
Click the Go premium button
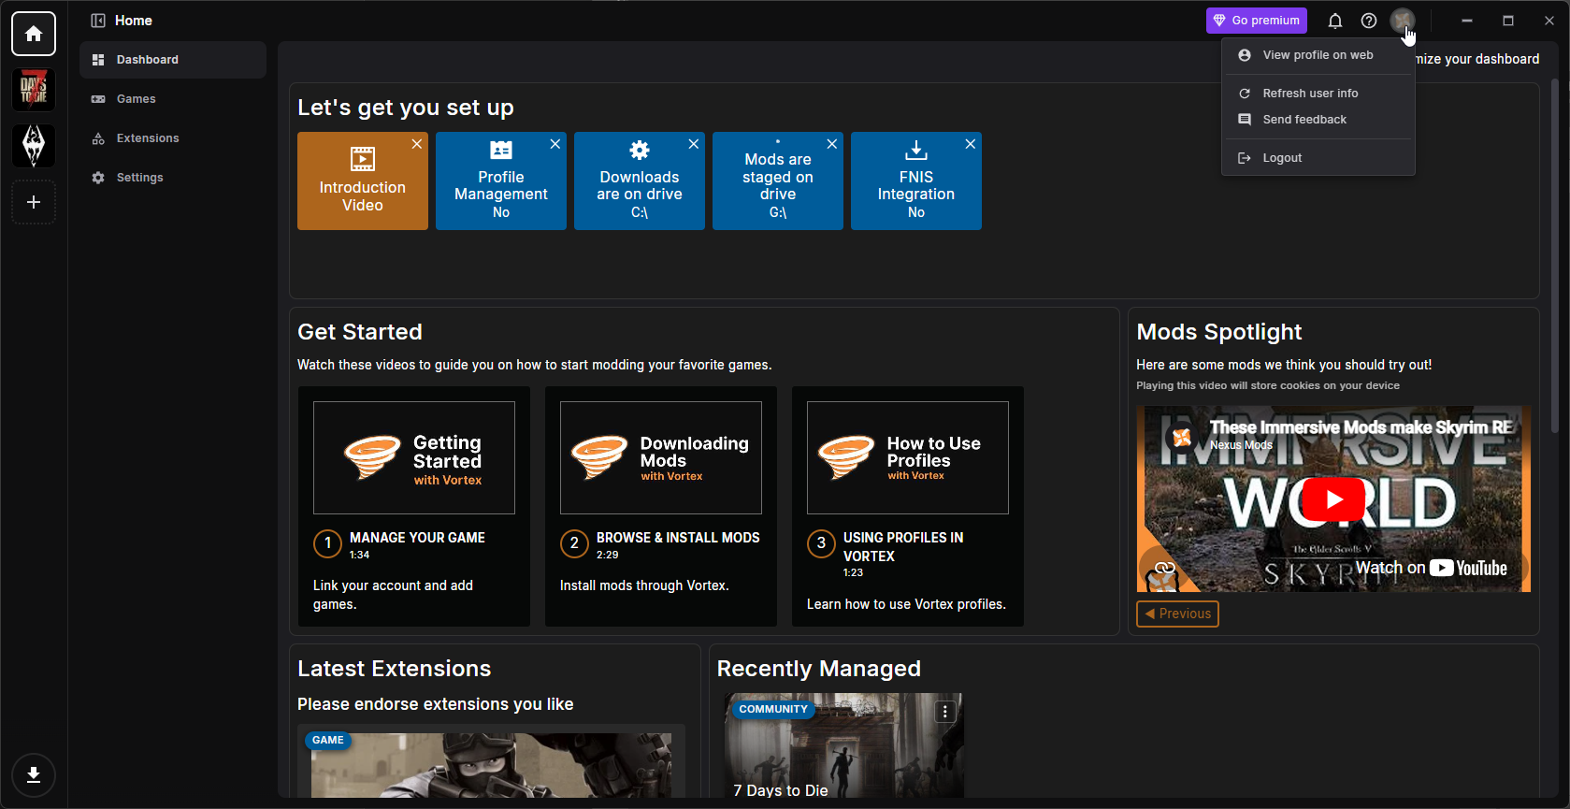click(x=1257, y=21)
